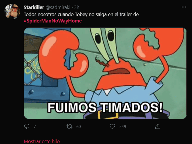Click the Starkiller display name
192x144 pixels.
34,7
